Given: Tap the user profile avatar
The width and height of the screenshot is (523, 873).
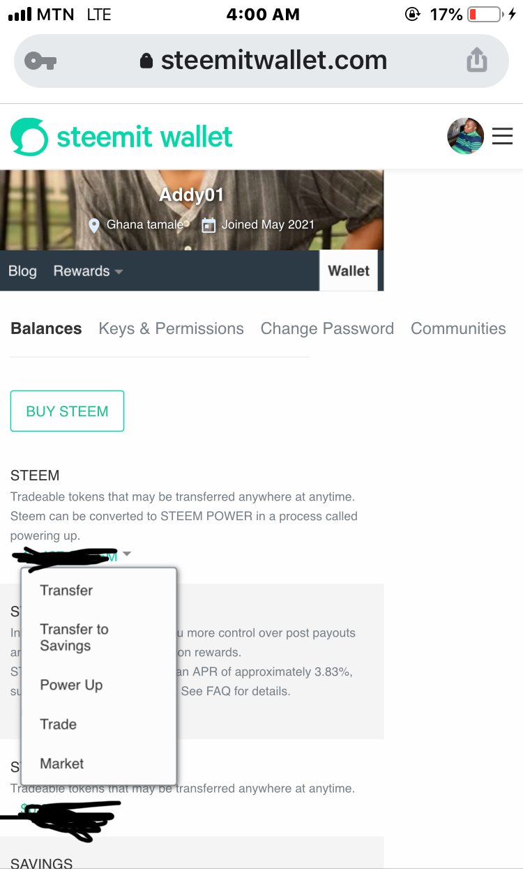Looking at the screenshot, I should 465,136.
